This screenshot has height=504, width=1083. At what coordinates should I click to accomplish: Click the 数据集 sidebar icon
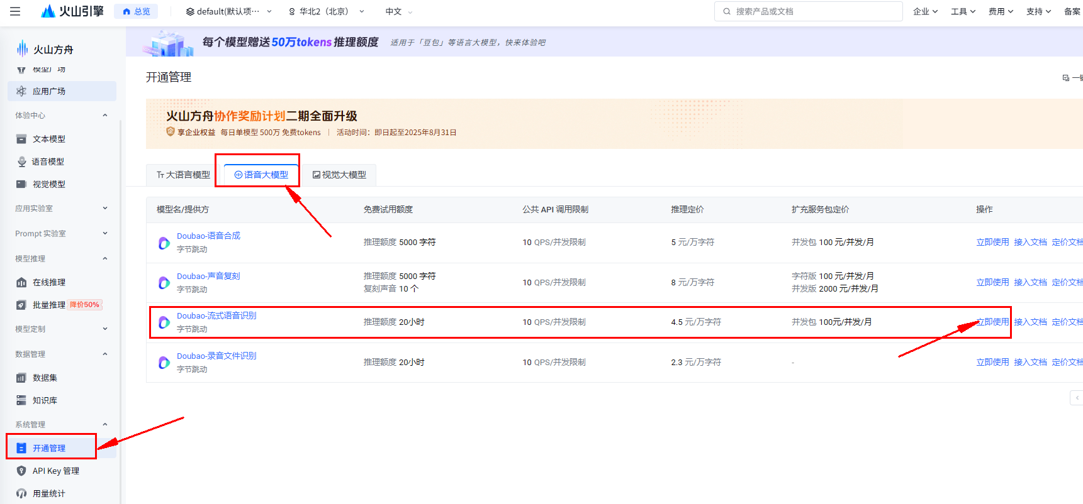click(21, 378)
